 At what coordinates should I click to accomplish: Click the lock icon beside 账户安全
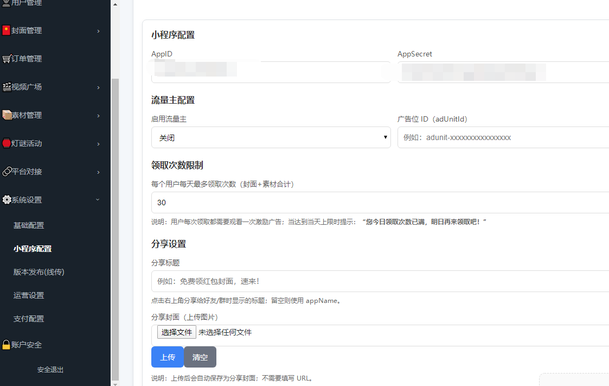(x=7, y=345)
